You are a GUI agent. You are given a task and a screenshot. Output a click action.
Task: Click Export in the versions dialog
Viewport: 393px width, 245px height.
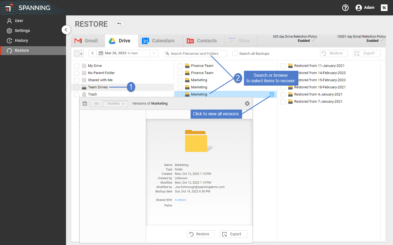click(233, 234)
